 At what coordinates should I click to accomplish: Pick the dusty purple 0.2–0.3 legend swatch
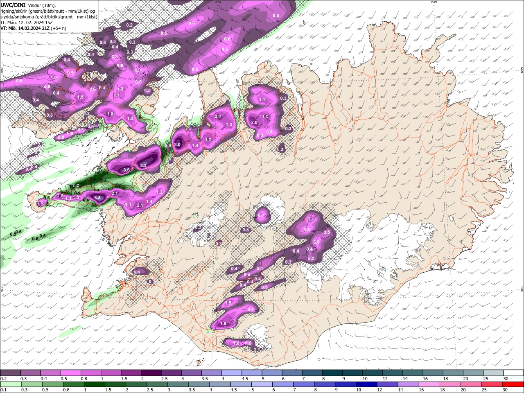(10, 373)
